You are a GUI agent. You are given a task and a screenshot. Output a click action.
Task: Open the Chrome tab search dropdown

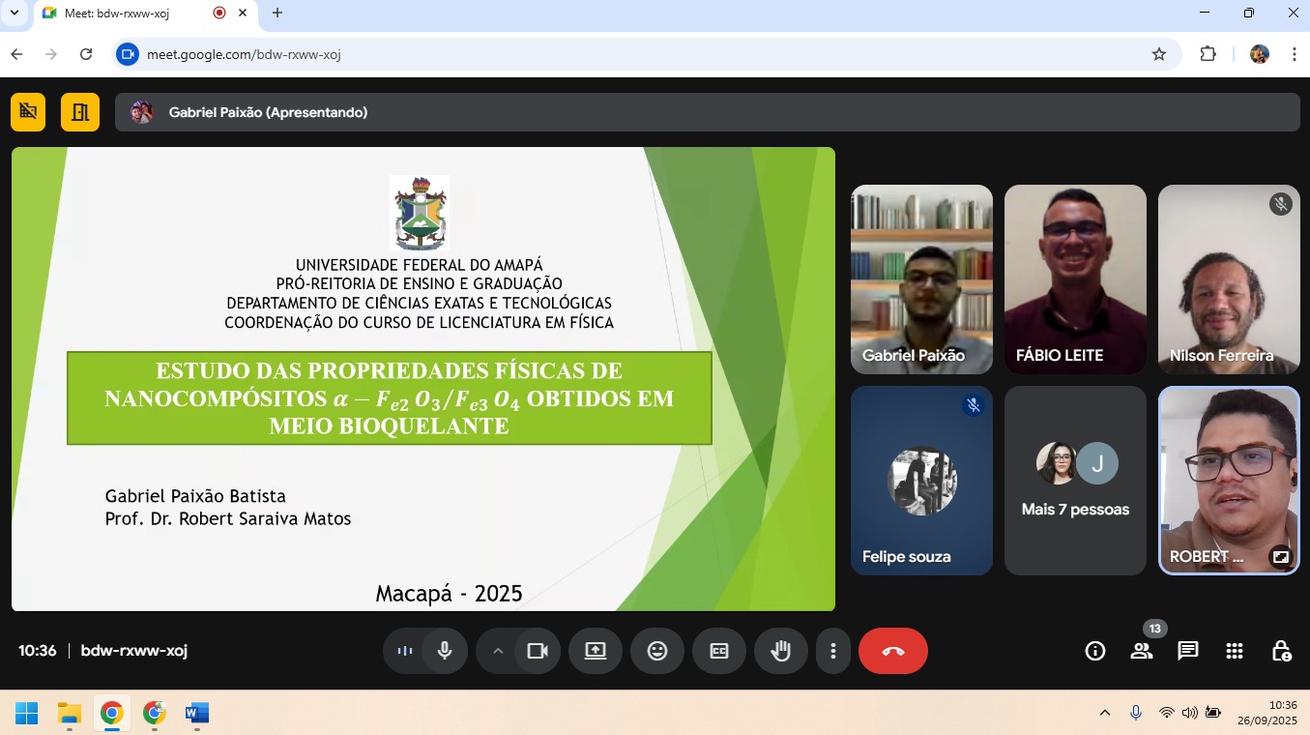click(15, 13)
